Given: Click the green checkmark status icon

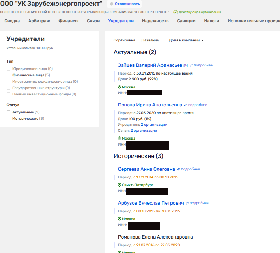Looking at the screenshot, I should click(x=175, y=12).
